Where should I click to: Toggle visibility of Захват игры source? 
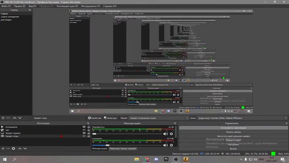[84, 136]
